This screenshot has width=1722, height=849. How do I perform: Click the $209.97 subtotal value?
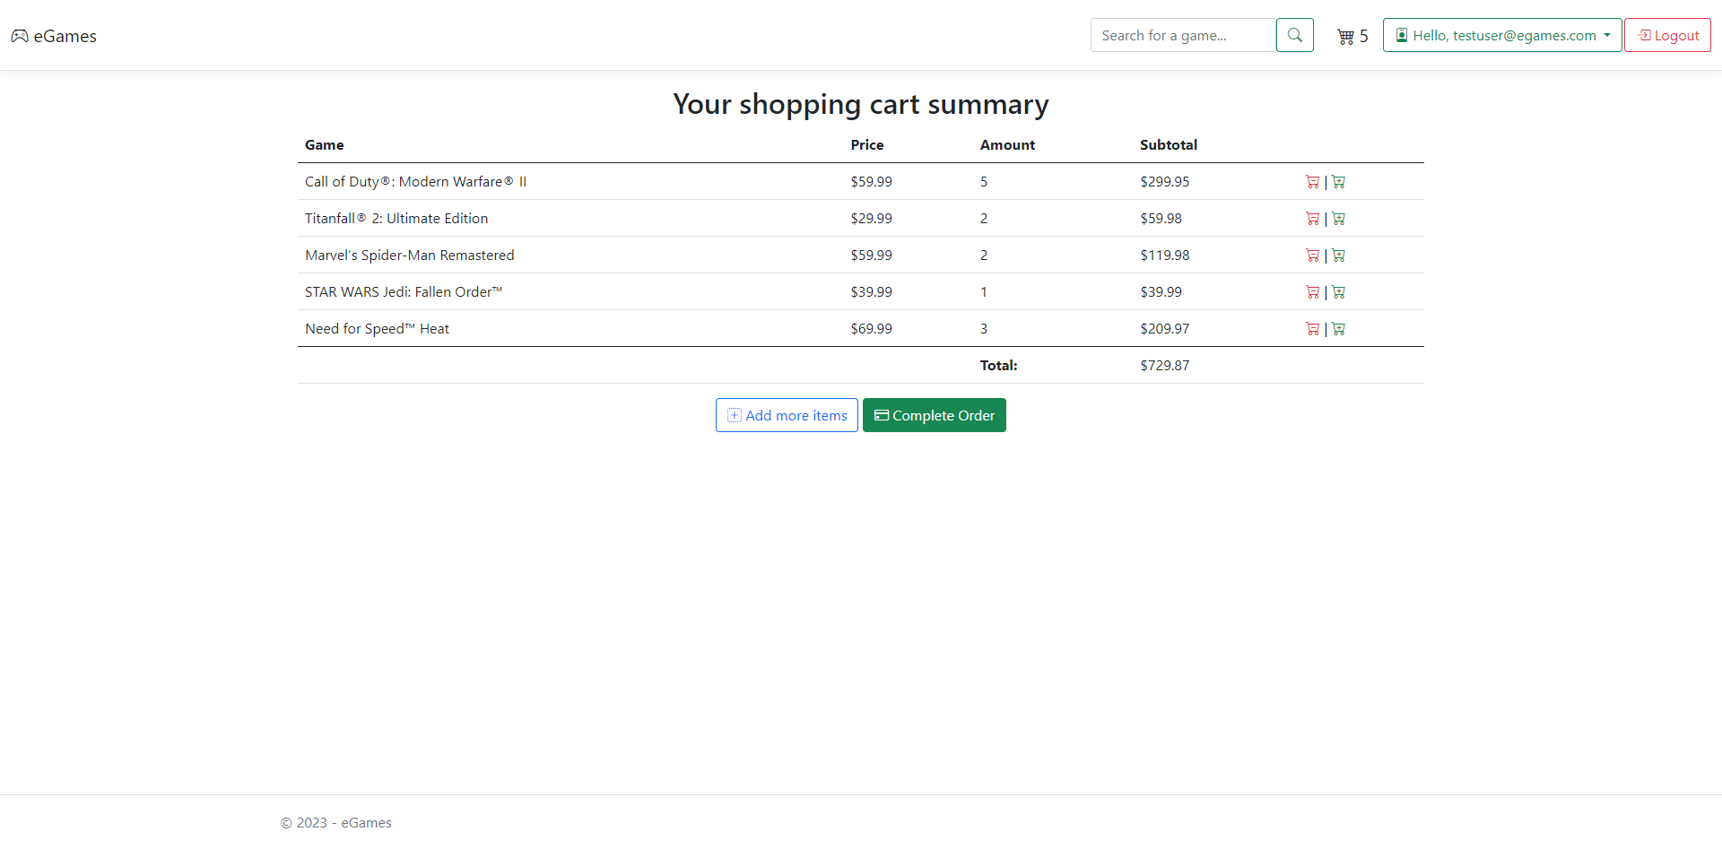click(1165, 329)
